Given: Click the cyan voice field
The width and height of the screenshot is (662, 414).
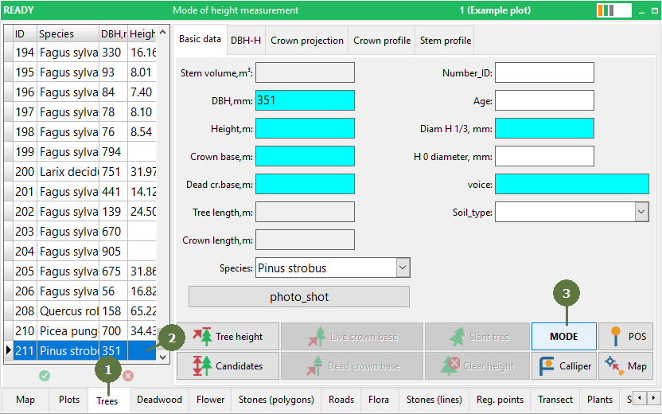Looking at the screenshot, I should (571, 184).
